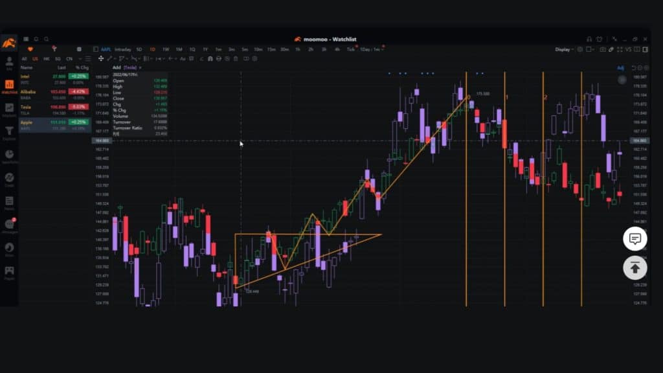Select the Markets icon in the left sidebar
The image size is (663, 373).
10,106
